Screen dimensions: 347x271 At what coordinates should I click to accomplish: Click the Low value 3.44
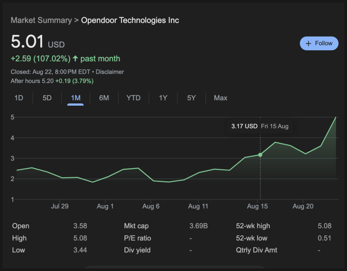[x=80, y=250]
